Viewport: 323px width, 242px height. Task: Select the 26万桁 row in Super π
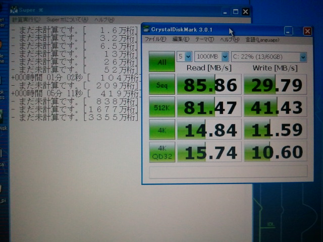pos(75,62)
